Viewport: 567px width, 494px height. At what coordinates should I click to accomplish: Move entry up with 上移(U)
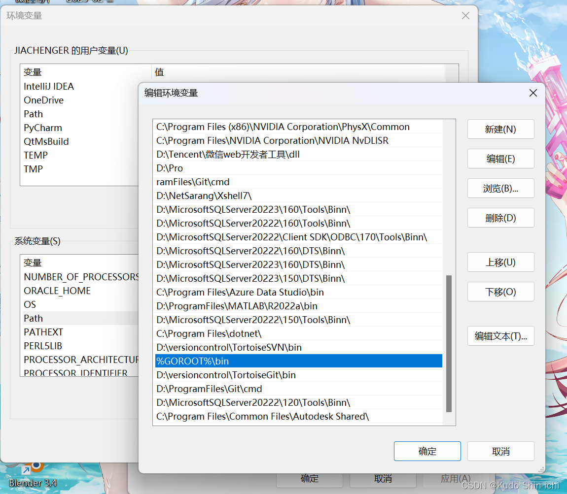coord(500,262)
